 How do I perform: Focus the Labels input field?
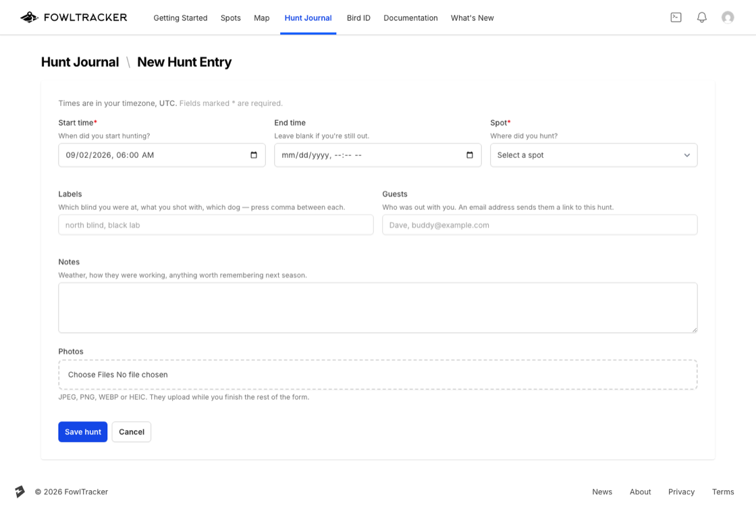[215, 225]
